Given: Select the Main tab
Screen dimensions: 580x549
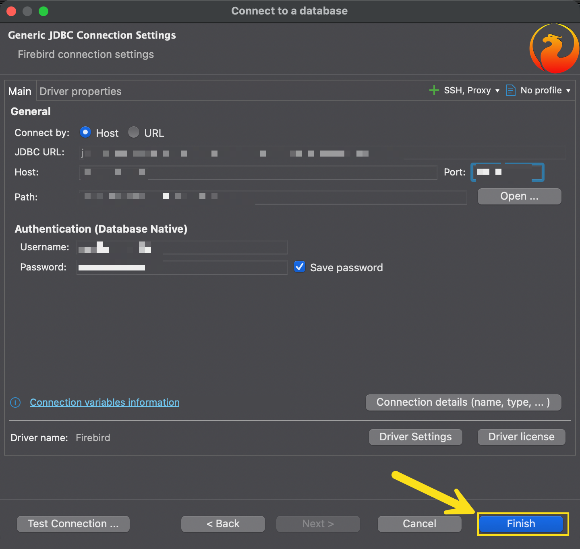Looking at the screenshot, I should pyautogui.click(x=20, y=91).
